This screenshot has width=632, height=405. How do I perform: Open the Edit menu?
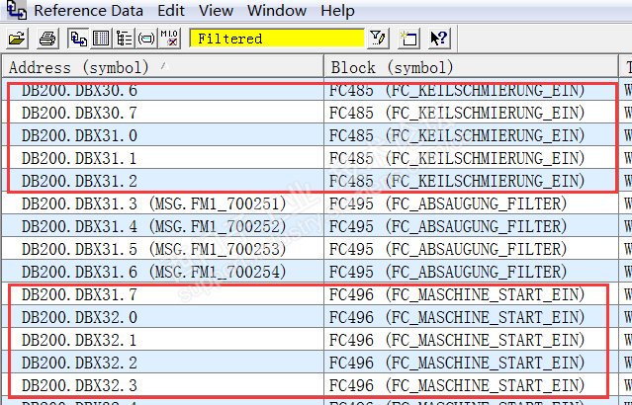[x=171, y=11]
